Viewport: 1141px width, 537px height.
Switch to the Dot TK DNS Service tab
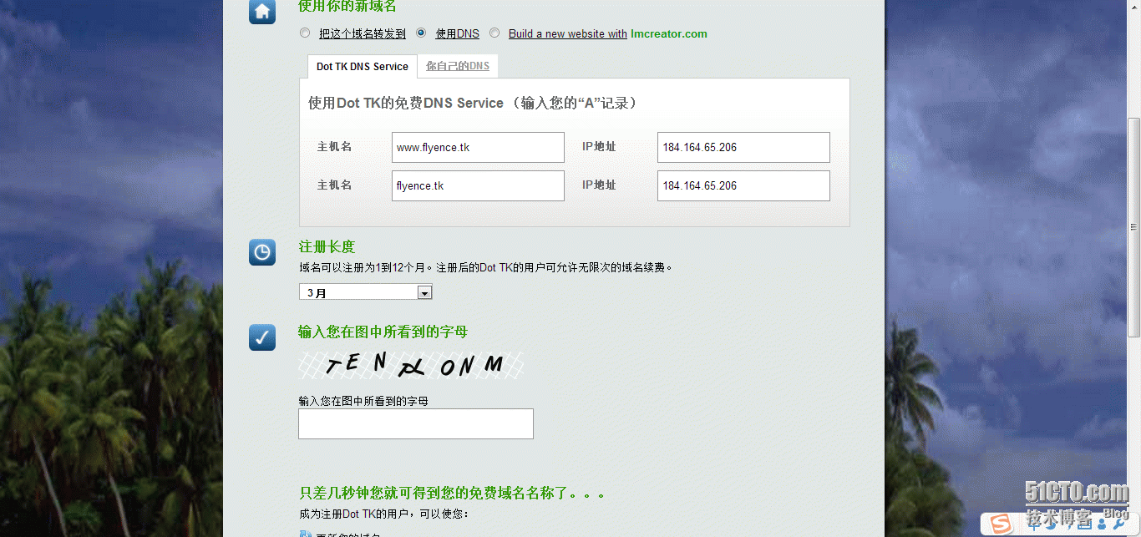[x=362, y=67]
